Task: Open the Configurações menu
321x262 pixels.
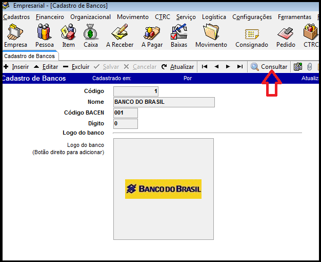Action: coord(252,17)
